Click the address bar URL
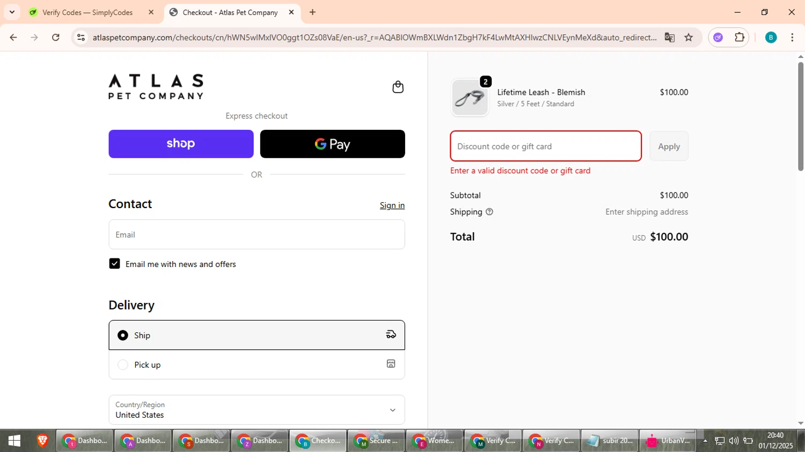Image resolution: width=805 pixels, height=452 pixels. point(374,37)
